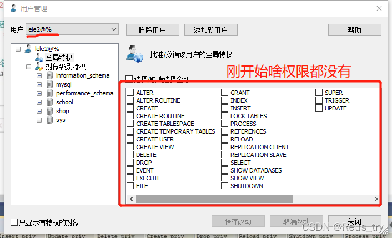The image size is (392, 238).
Task: Click the sys database icon
Action: 50,120
